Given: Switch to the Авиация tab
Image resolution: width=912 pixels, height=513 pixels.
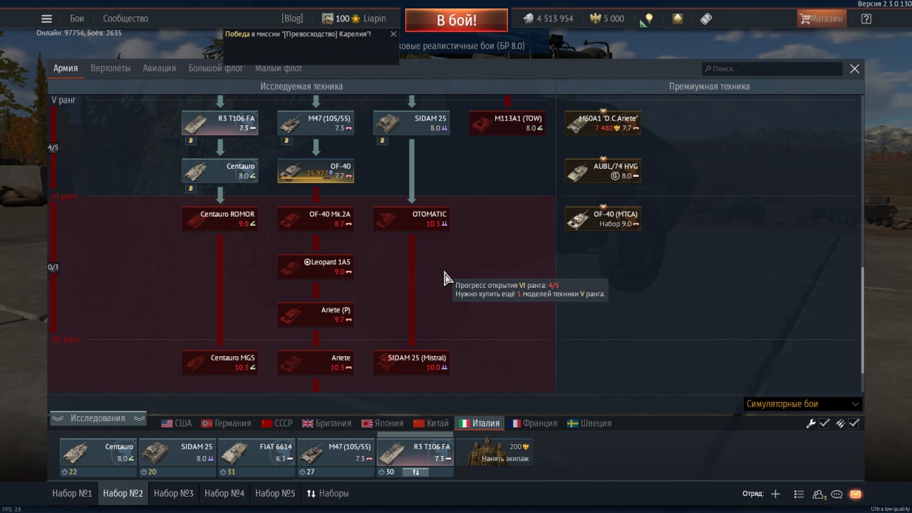Looking at the screenshot, I should [159, 68].
